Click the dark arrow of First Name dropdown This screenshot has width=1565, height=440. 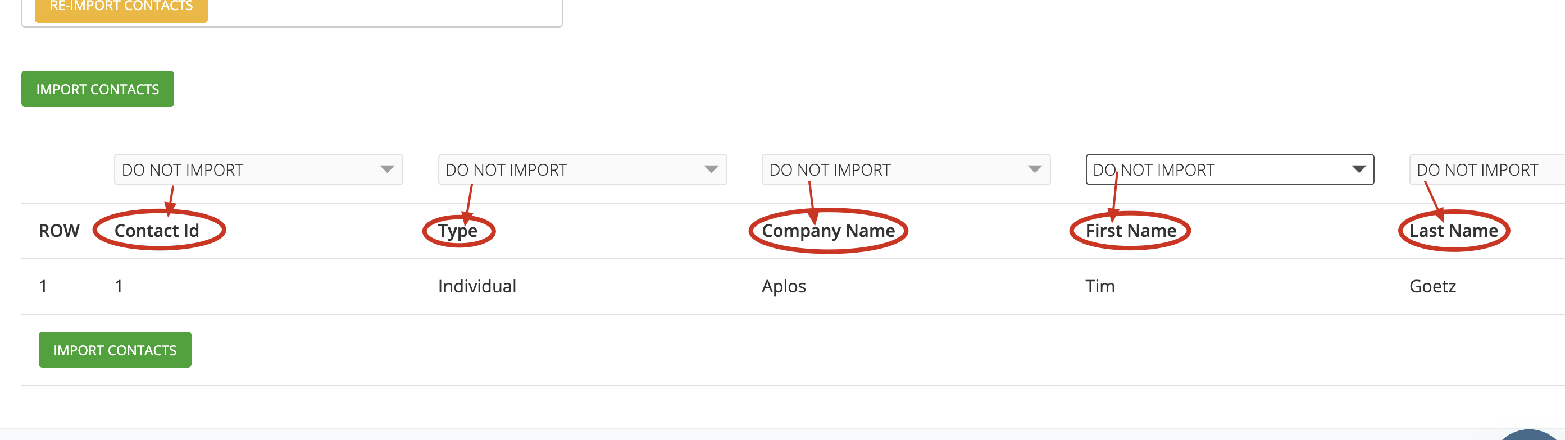tap(1358, 169)
